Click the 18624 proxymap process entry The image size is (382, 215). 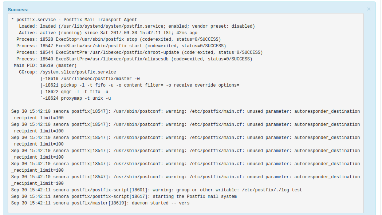coord(75,99)
